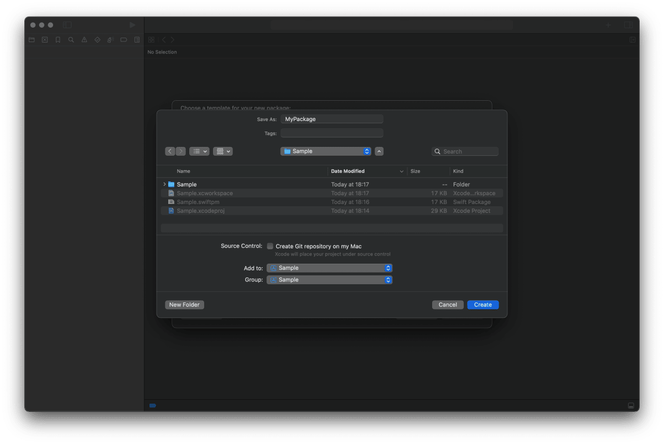Click the Run play button in Xcode toolbar

[132, 25]
